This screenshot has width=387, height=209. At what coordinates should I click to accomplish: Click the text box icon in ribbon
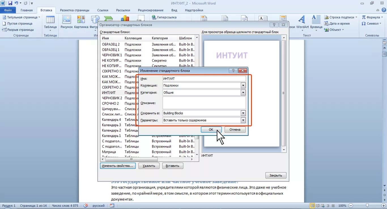[263, 18]
